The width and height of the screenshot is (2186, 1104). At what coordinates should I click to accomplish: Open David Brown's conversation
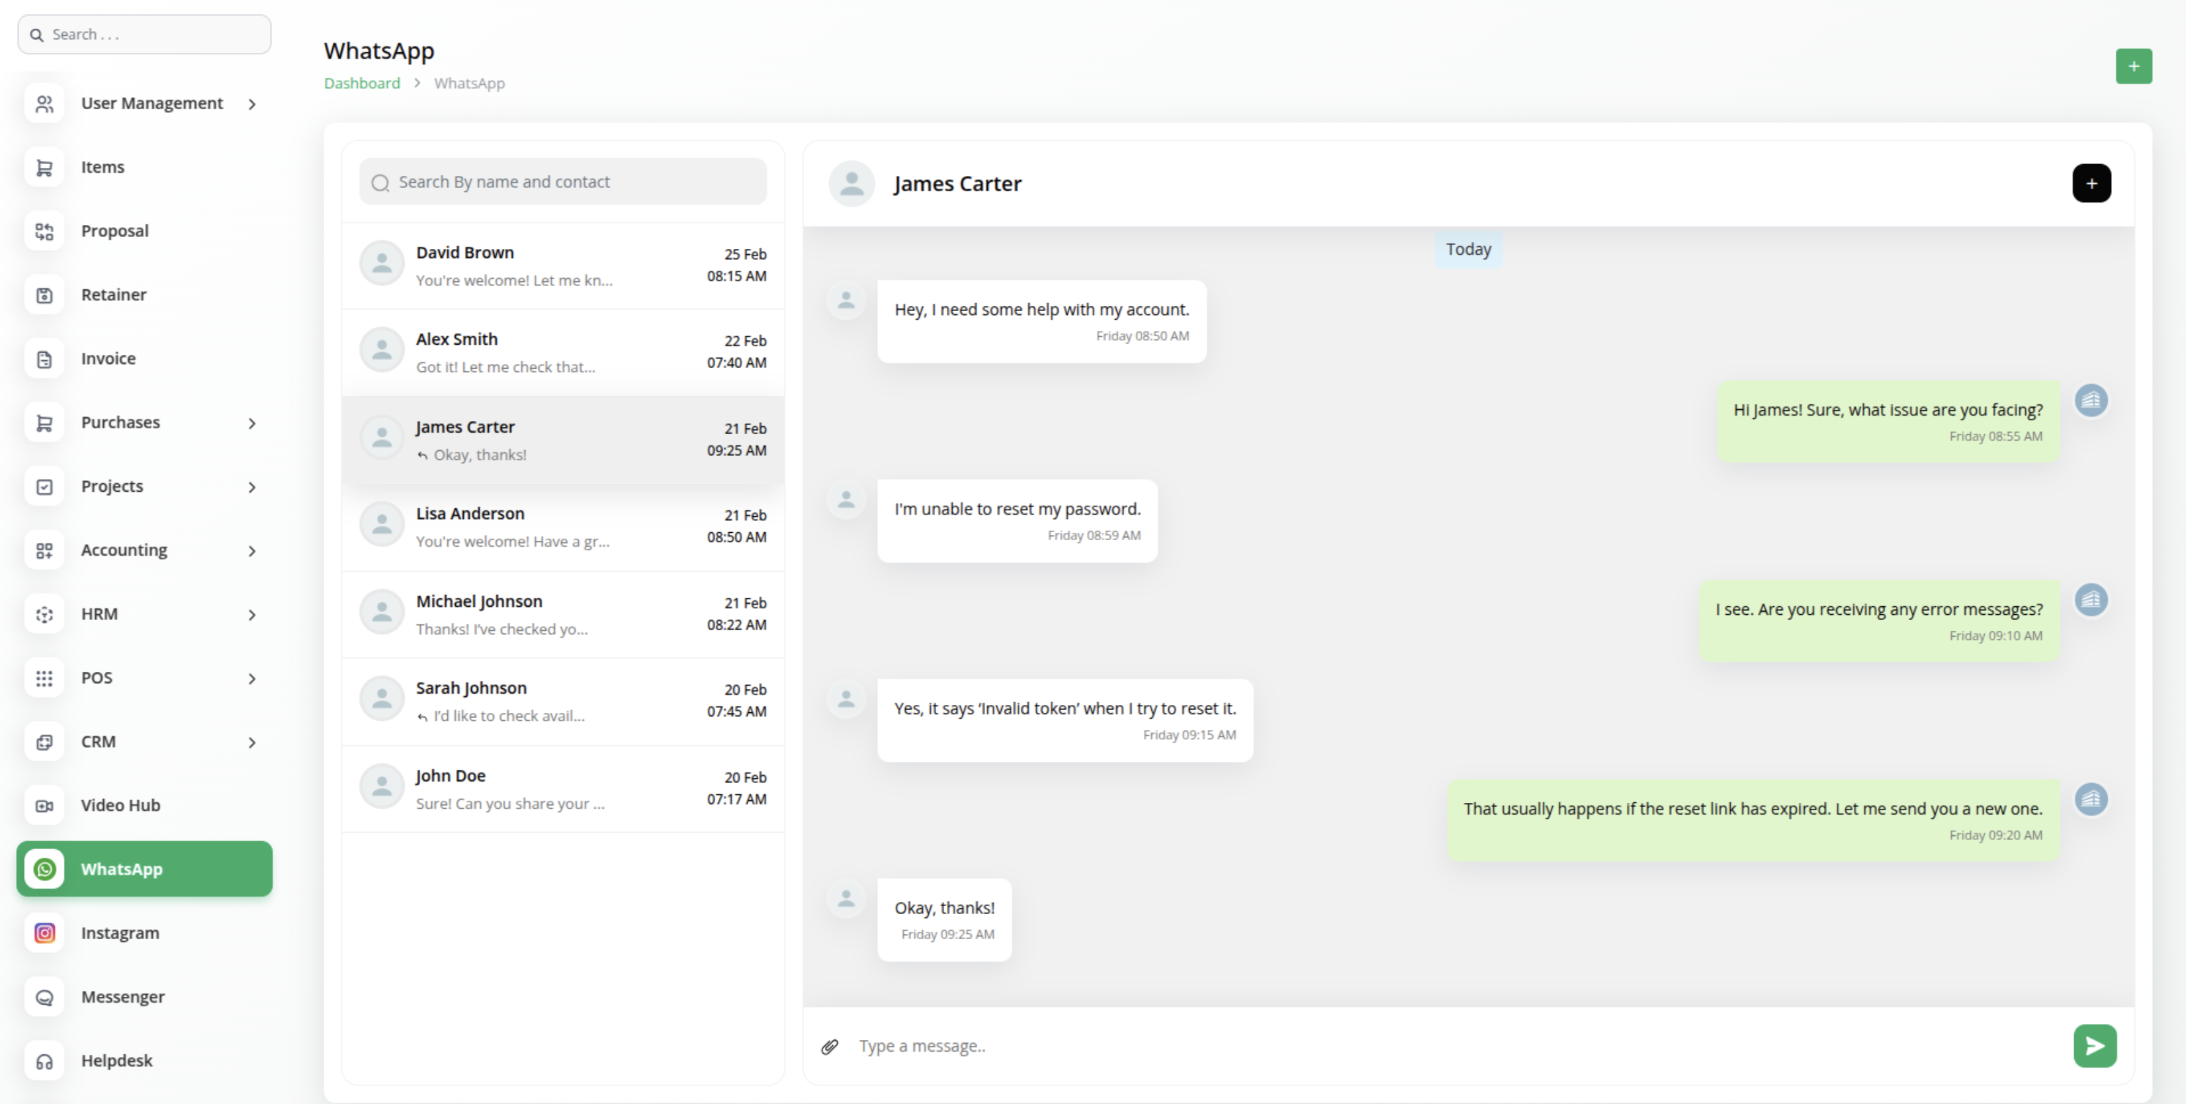[562, 266]
